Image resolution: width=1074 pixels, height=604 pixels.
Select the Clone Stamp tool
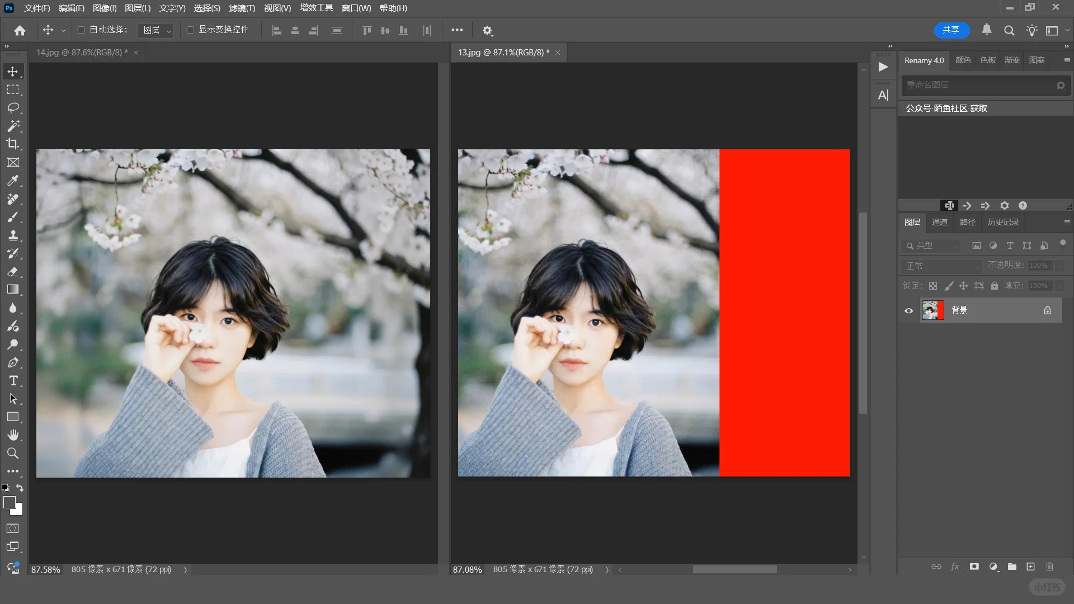(13, 235)
